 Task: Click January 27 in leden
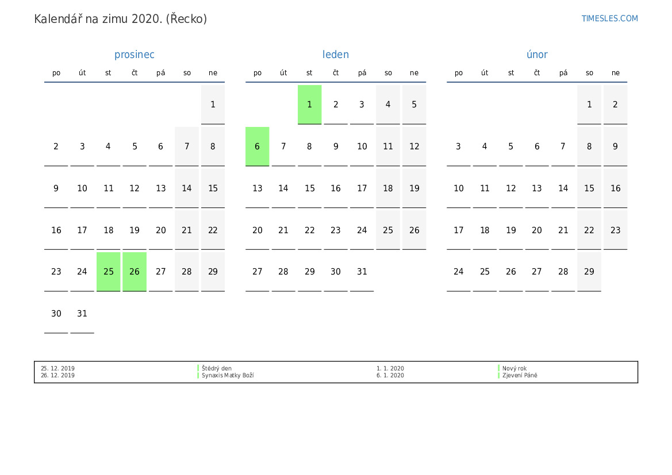(x=257, y=272)
